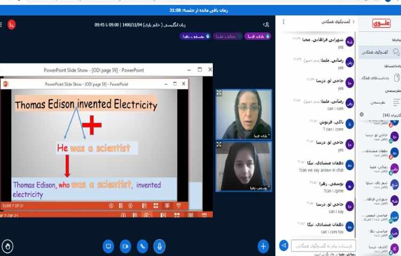
Task: Click the raise hand status button
Action: tap(7, 246)
